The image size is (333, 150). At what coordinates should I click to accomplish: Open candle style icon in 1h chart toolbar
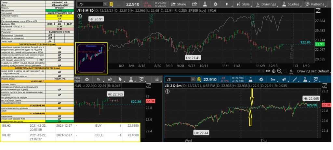(x=110, y=79)
